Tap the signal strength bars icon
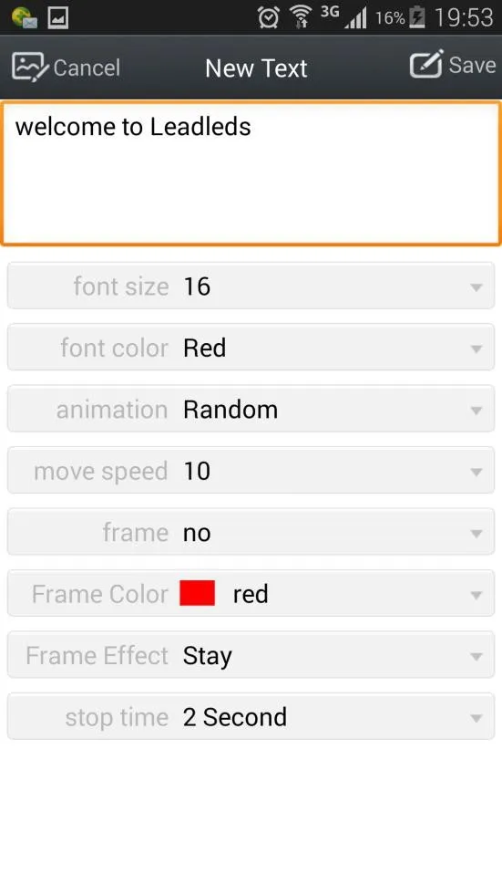Screen dimensions: 502x895 (355, 18)
